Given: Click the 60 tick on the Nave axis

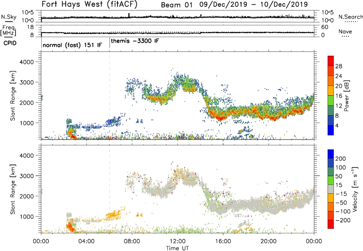Looking at the screenshot, I should click(324, 27).
